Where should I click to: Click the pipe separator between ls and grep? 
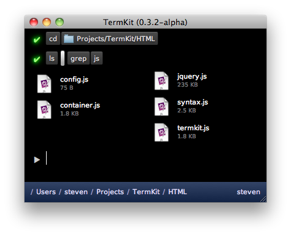63,58
